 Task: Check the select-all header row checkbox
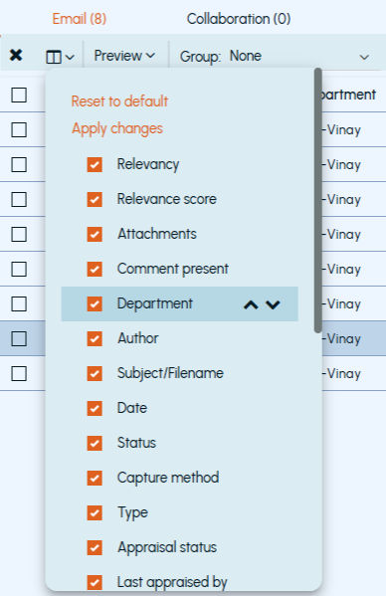19,96
